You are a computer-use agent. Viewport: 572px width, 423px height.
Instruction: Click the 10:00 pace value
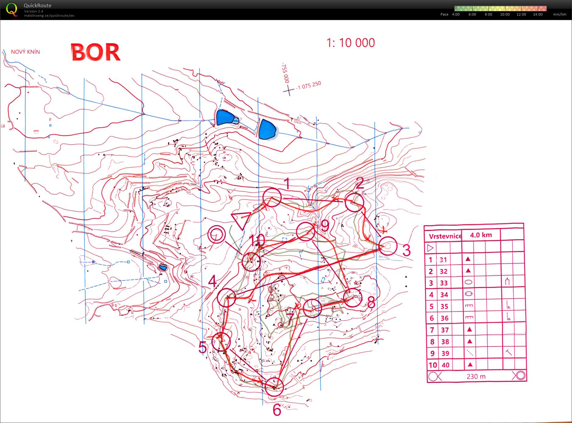[505, 14]
